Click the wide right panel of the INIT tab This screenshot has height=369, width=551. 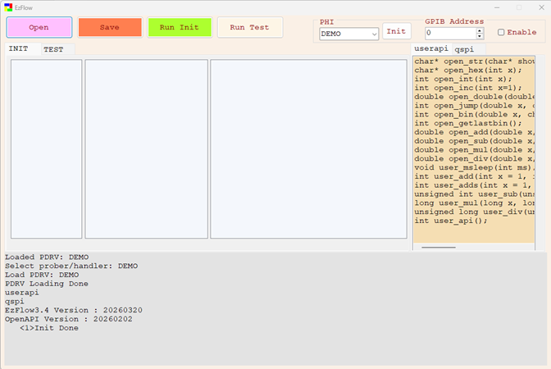[x=308, y=149]
